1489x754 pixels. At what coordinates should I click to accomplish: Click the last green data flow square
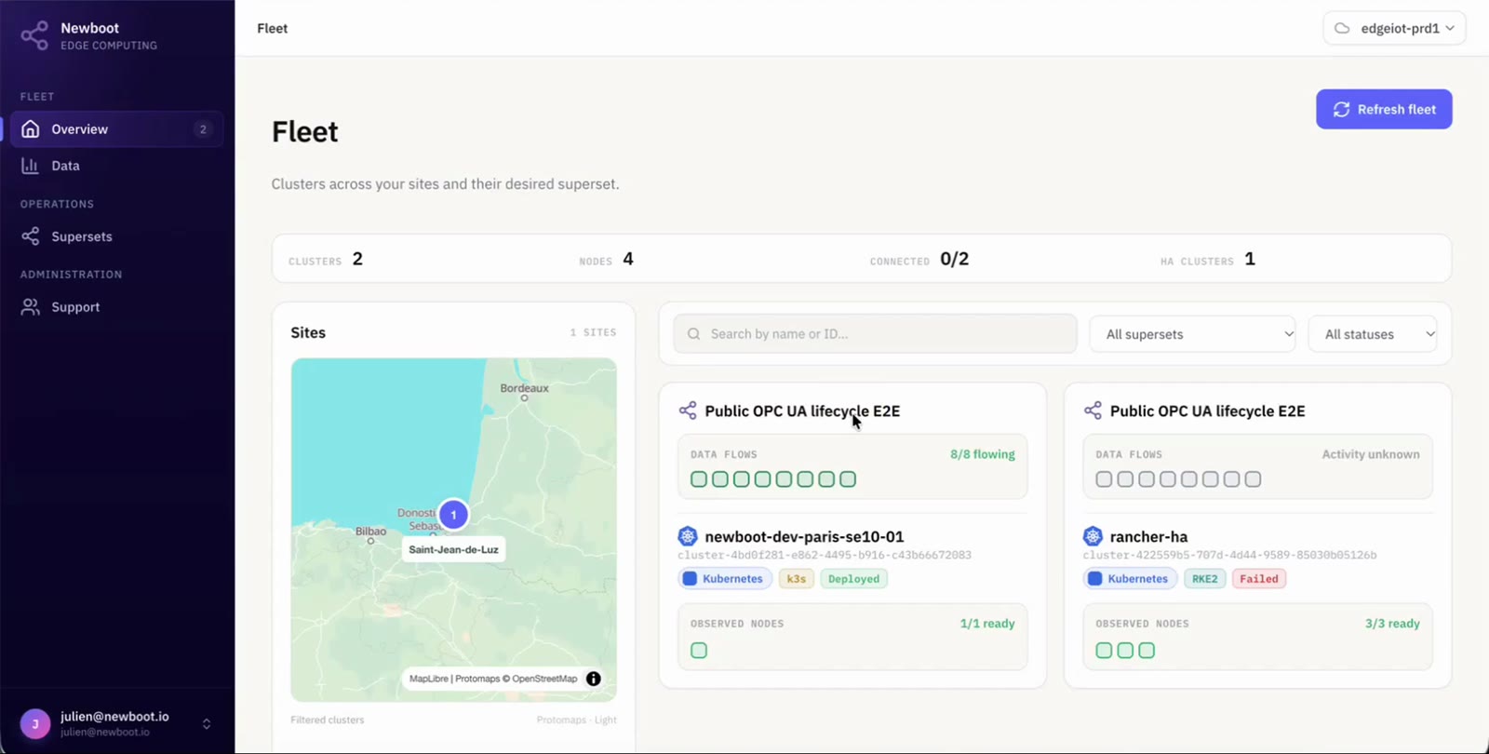coord(848,479)
